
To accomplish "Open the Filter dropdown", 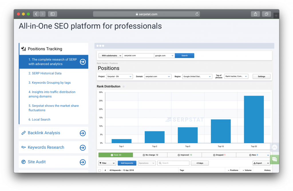I will coord(107,163).
